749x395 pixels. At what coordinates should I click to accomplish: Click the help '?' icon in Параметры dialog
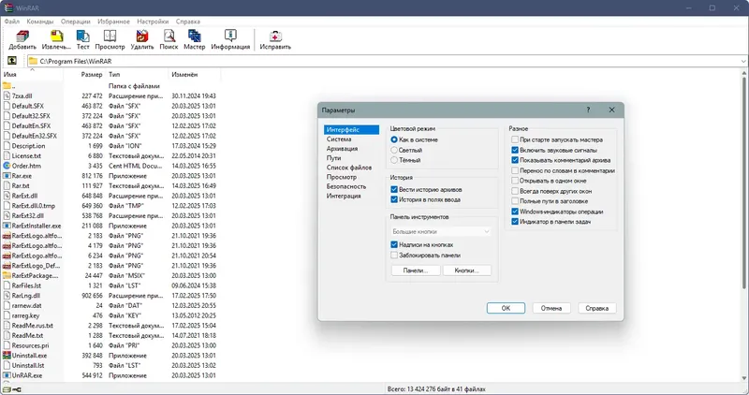pos(588,110)
